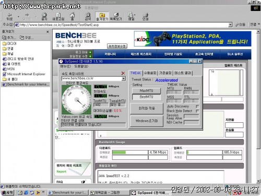This screenshot has width=261, height=196.
Task: Switch to the fourth SySpeed tab (test results)
Action: [x=183, y=73]
